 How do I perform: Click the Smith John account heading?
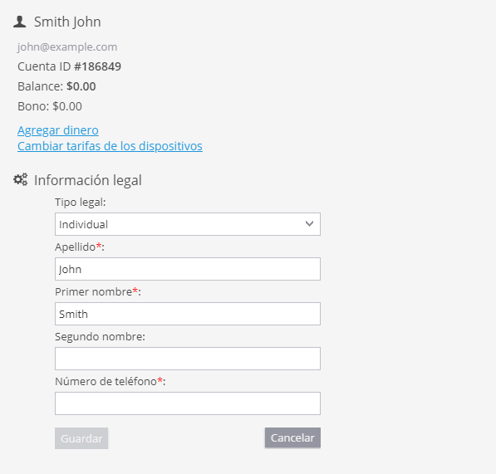click(x=67, y=22)
